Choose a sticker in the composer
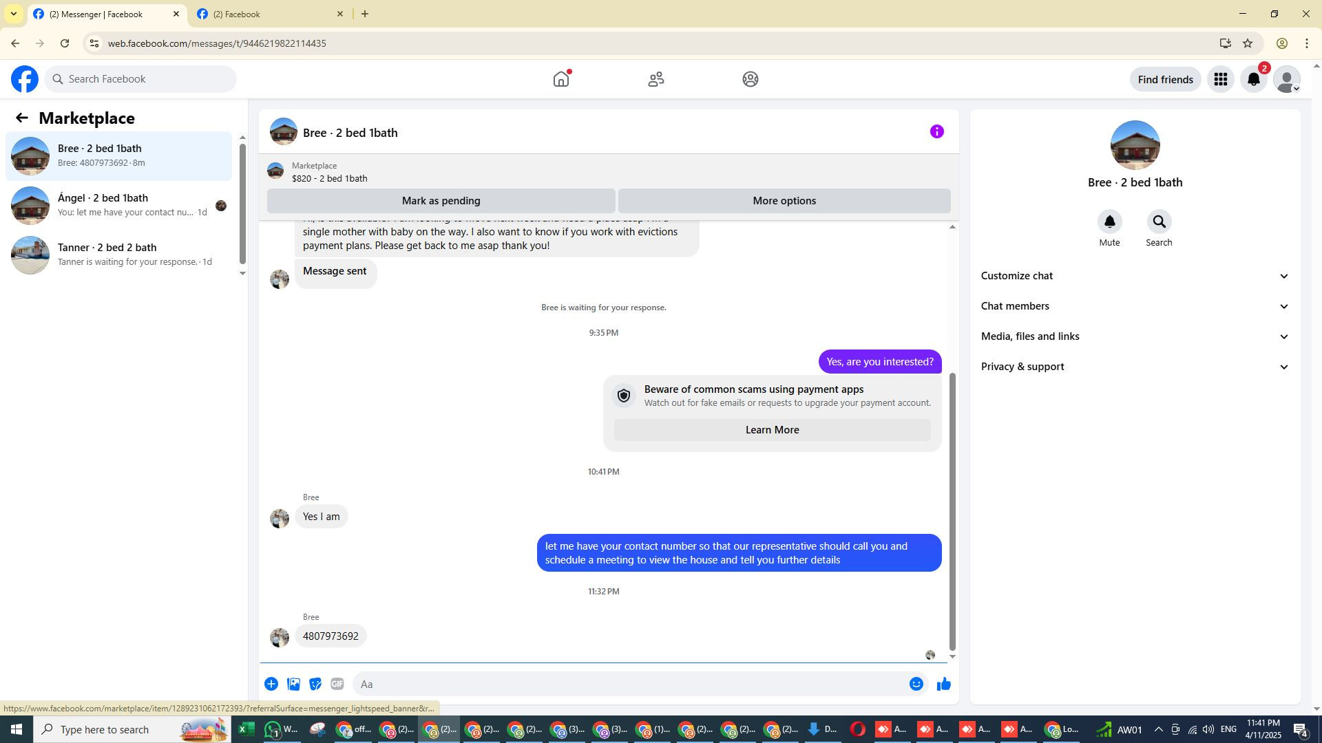This screenshot has width=1322, height=743. point(315,684)
